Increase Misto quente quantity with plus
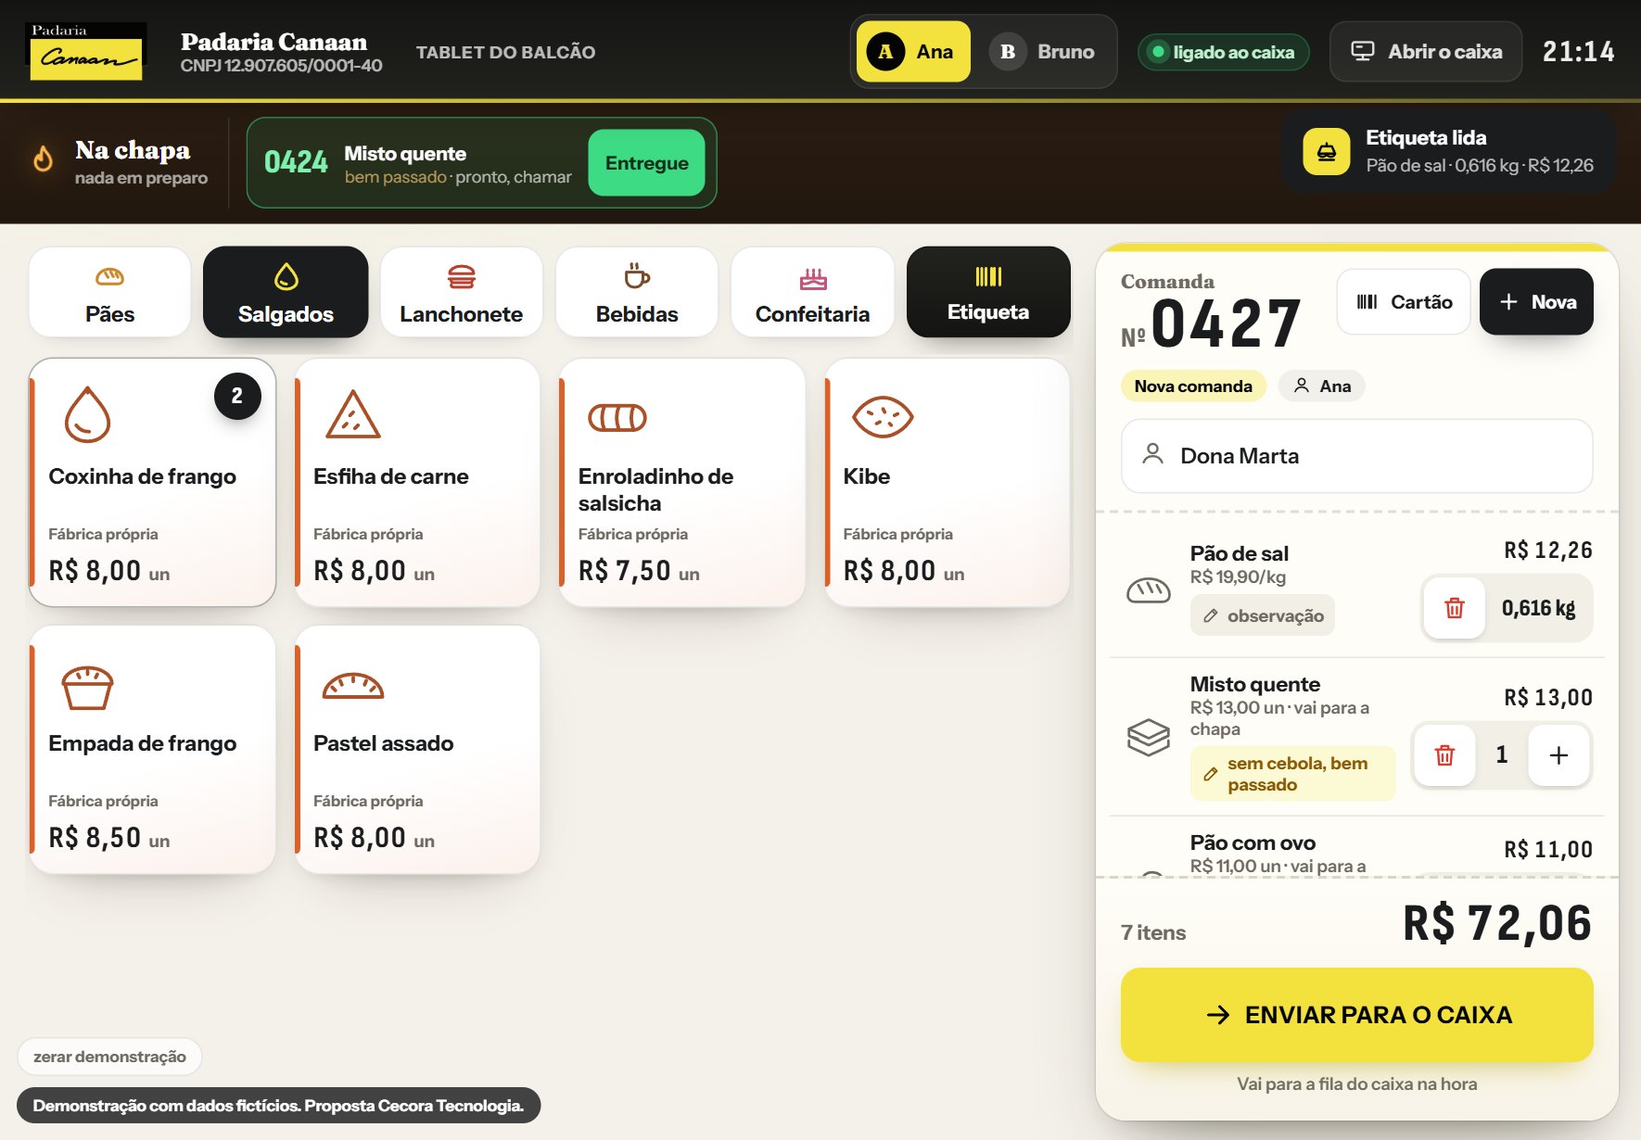The image size is (1641, 1140). point(1558,755)
